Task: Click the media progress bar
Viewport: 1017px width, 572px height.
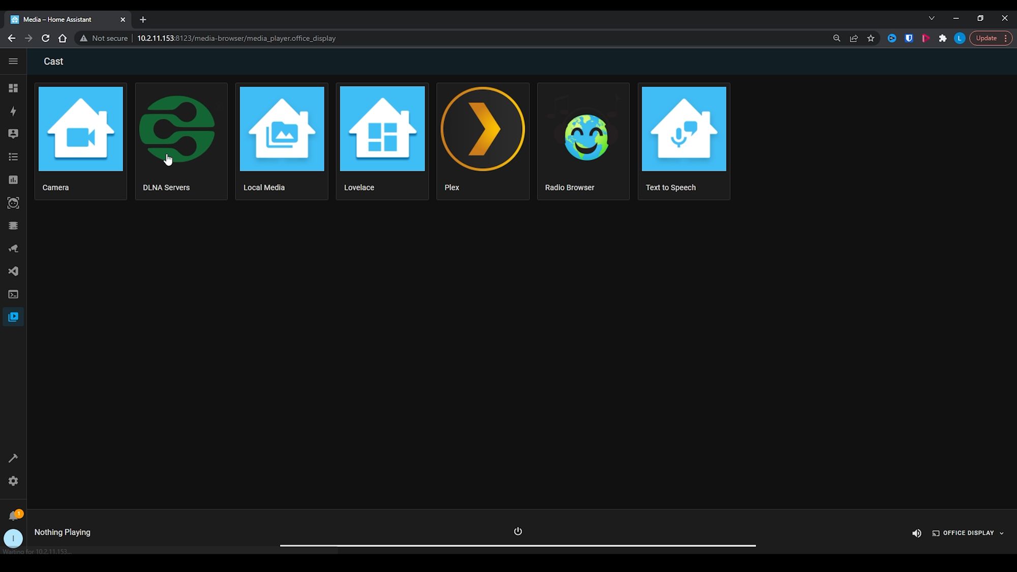Action: point(518,546)
